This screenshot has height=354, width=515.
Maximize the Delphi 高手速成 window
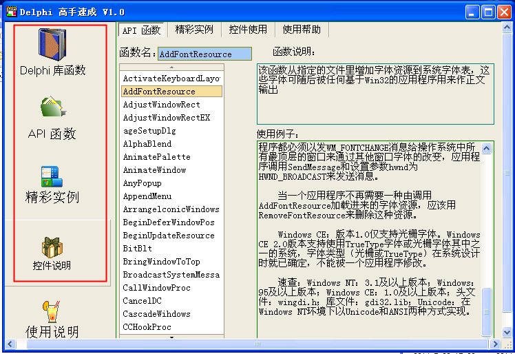tap(488, 12)
